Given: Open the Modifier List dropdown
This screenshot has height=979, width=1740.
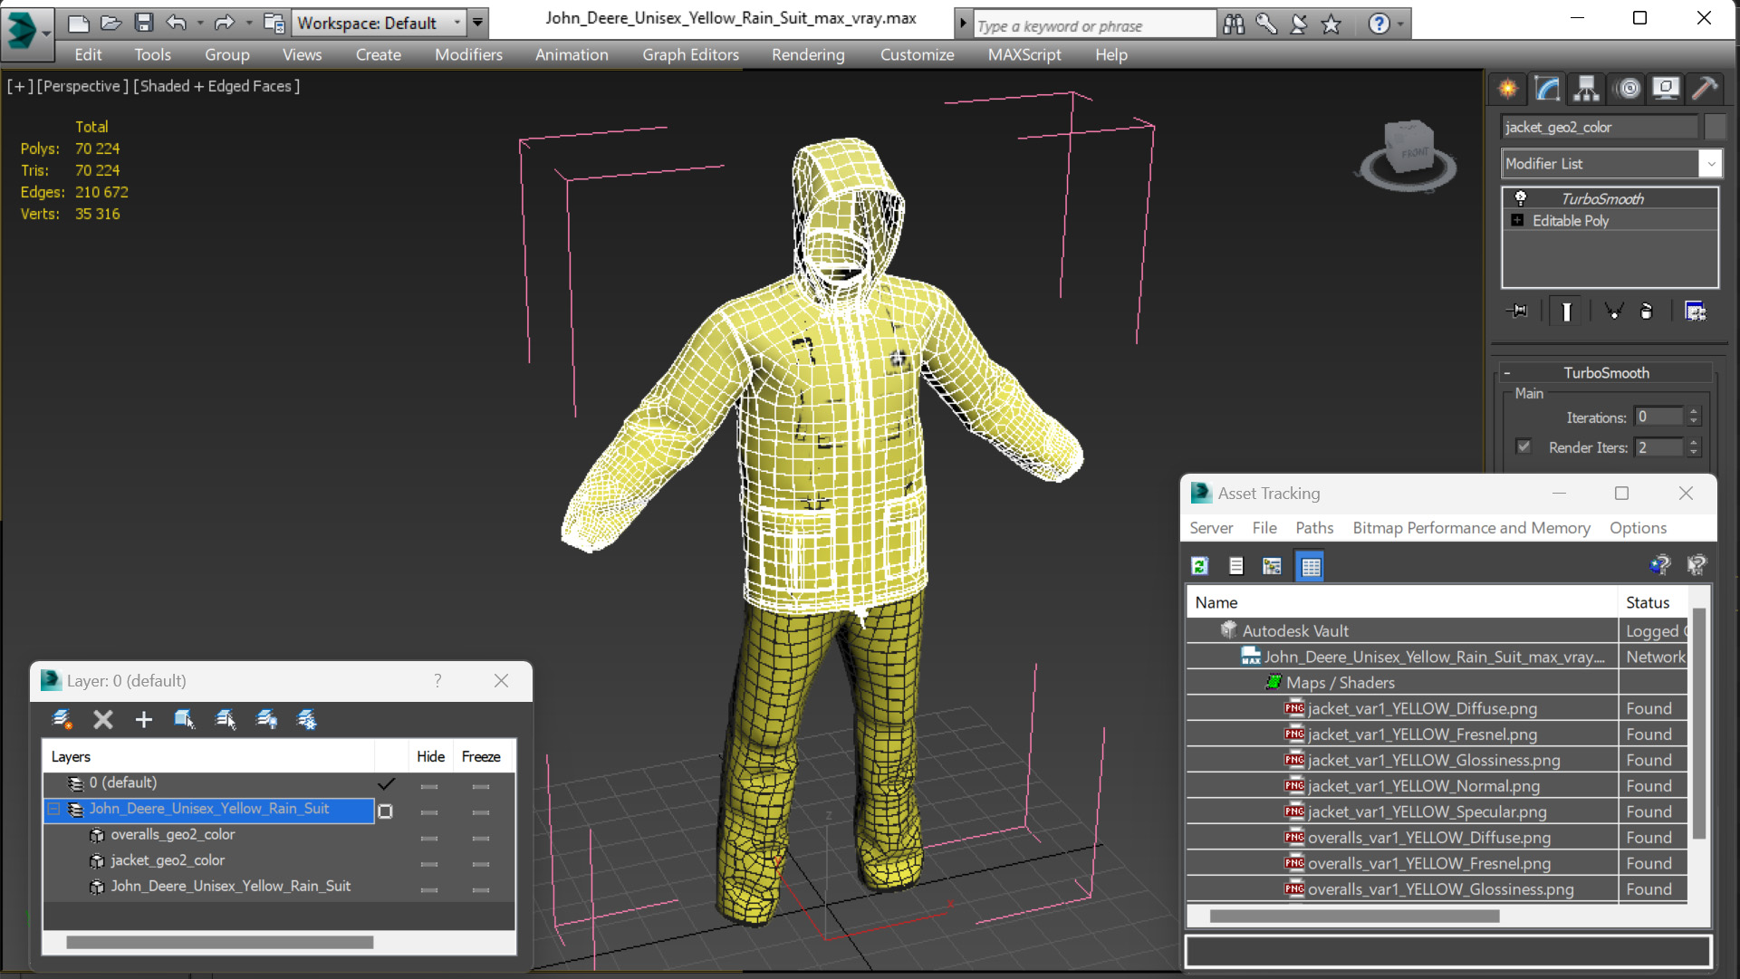Looking at the screenshot, I should pyautogui.click(x=1710, y=164).
